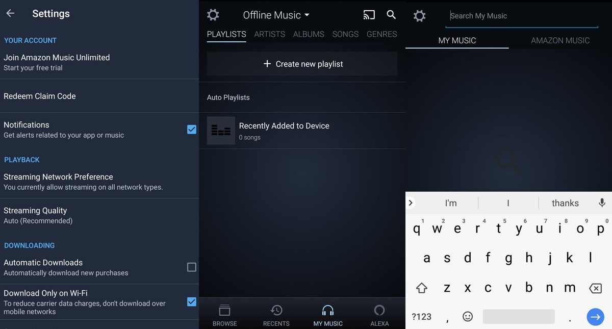
Task: Open Recently Added to Device playlist row
Action: 302,131
